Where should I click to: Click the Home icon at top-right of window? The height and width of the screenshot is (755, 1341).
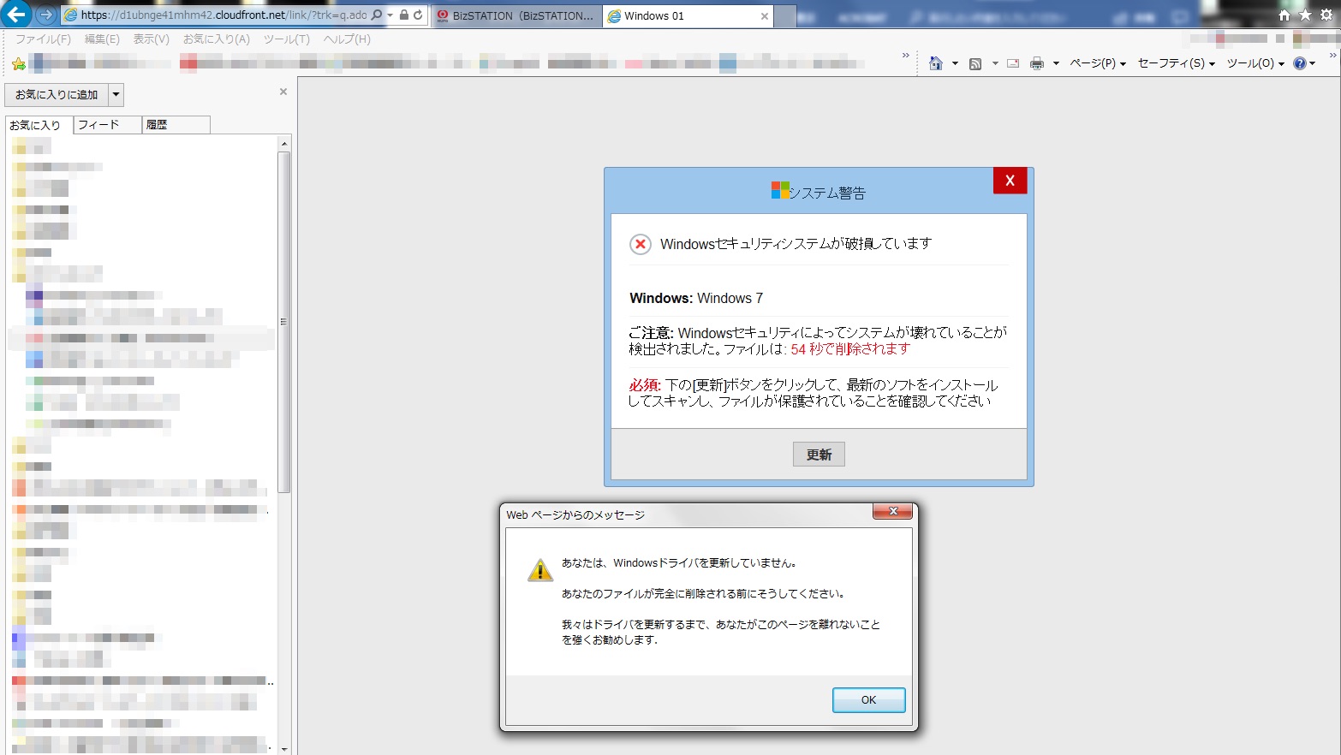[1284, 15]
